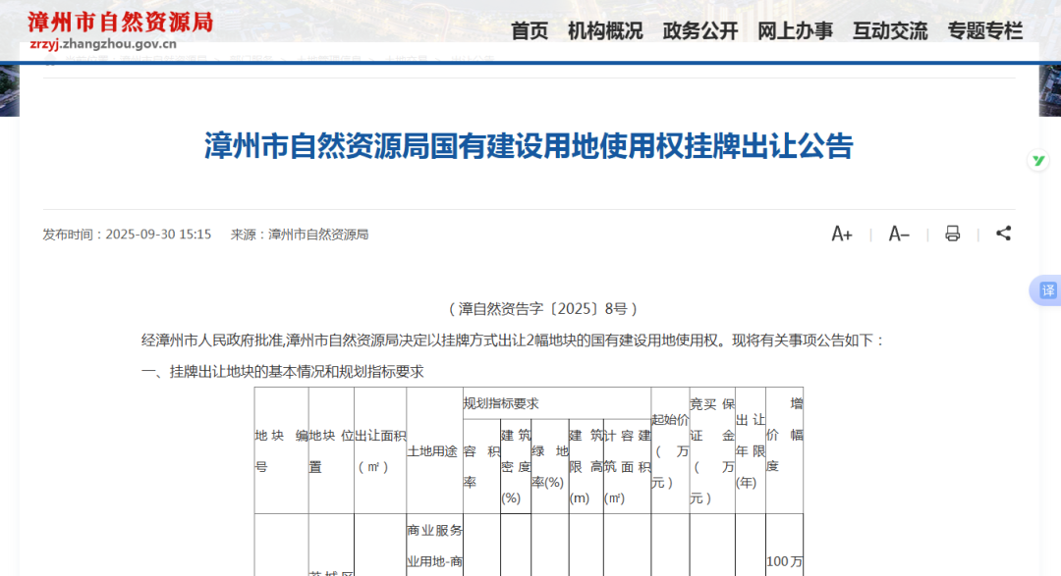Click the announcement title heading
Viewport: 1061px width, 576px height.
point(529,146)
